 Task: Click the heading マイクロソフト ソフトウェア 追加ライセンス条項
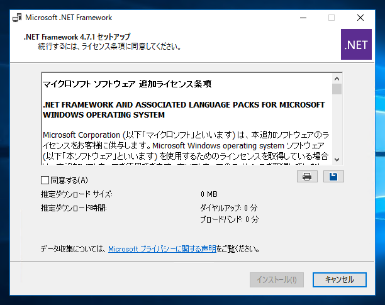click(127, 84)
